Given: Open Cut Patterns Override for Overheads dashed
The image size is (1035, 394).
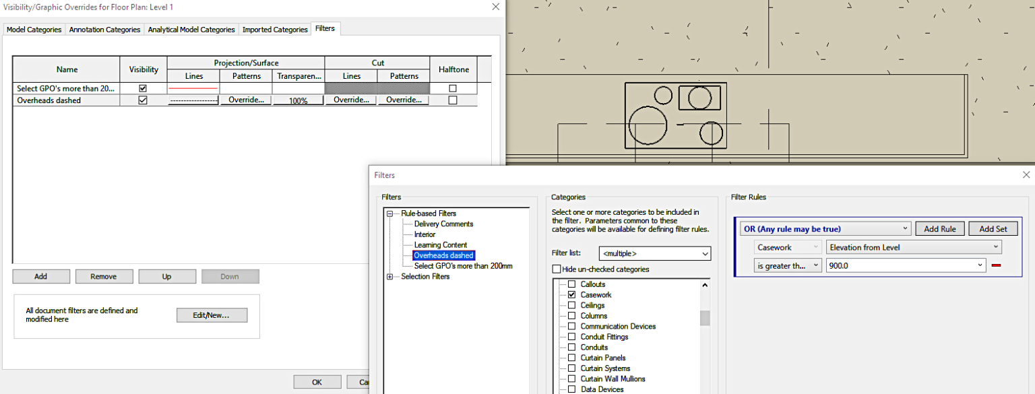Looking at the screenshot, I should [x=403, y=100].
